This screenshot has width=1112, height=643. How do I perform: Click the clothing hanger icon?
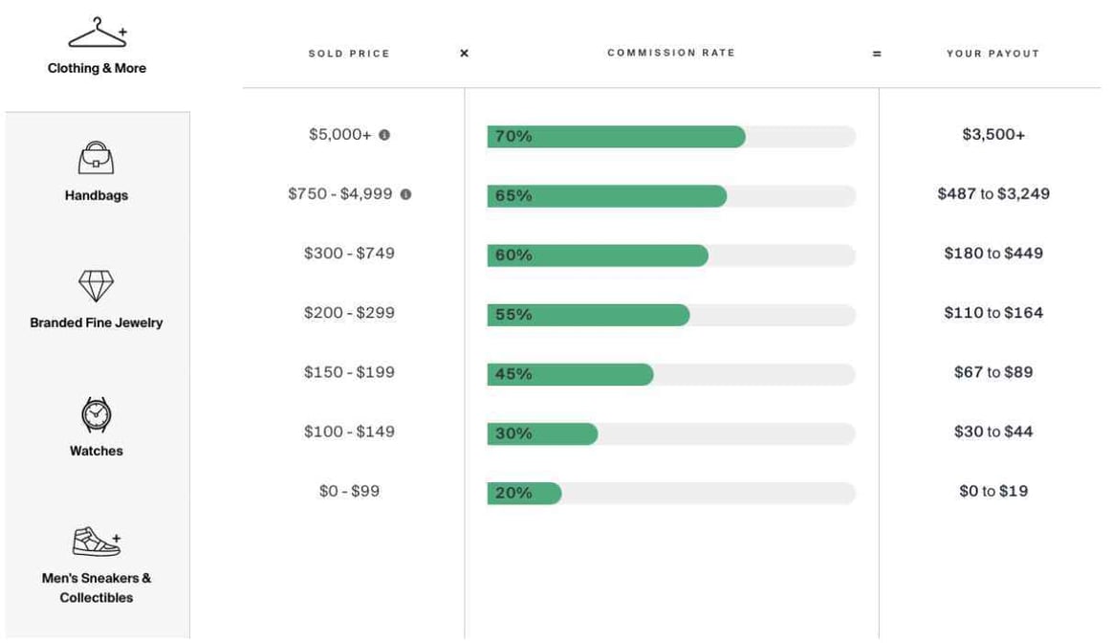tap(97, 33)
